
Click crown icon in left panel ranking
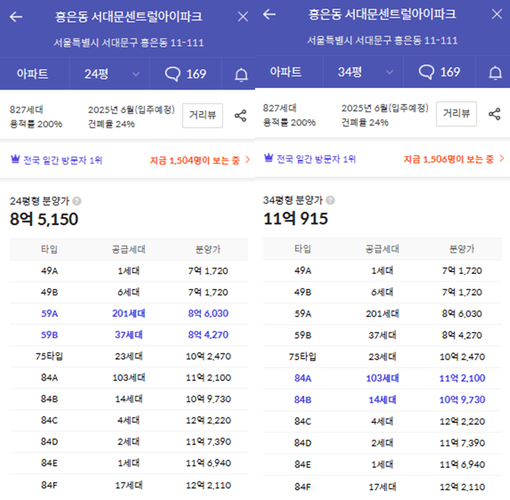click(x=15, y=159)
